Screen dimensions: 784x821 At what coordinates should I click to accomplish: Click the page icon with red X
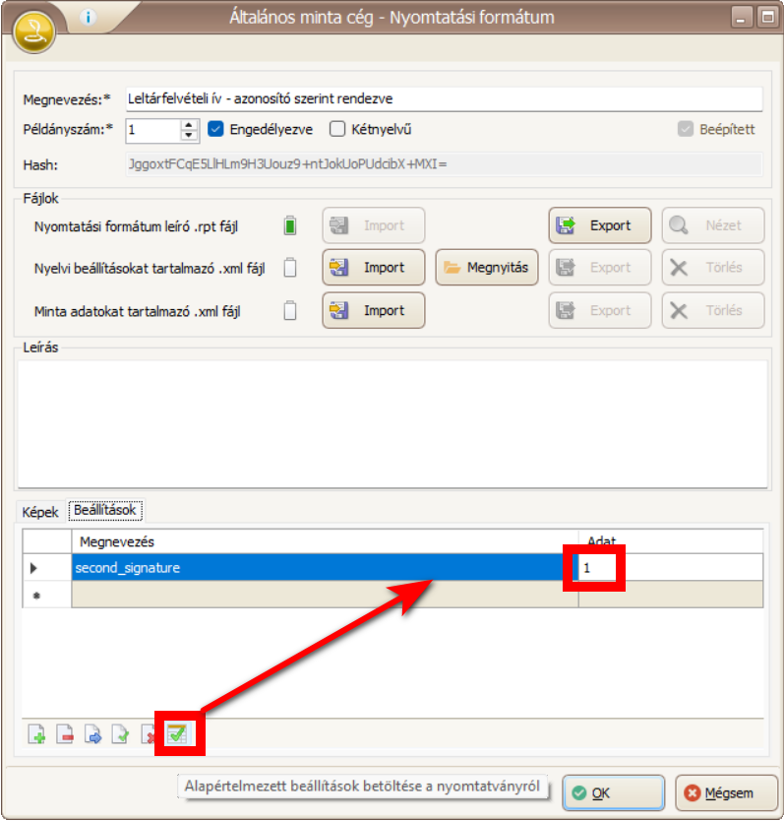pyautogui.click(x=149, y=735)
